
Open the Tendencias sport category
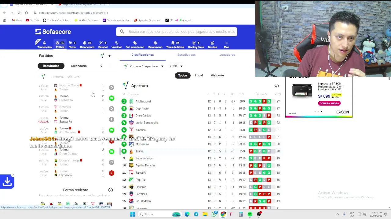point(44,45)
